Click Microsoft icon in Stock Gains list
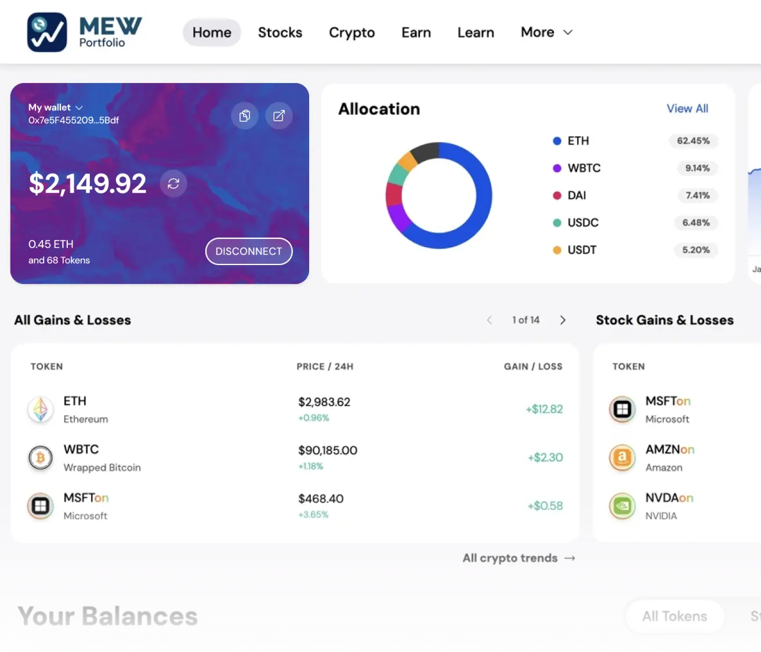 pyautogui.click(x=622, y=410)
